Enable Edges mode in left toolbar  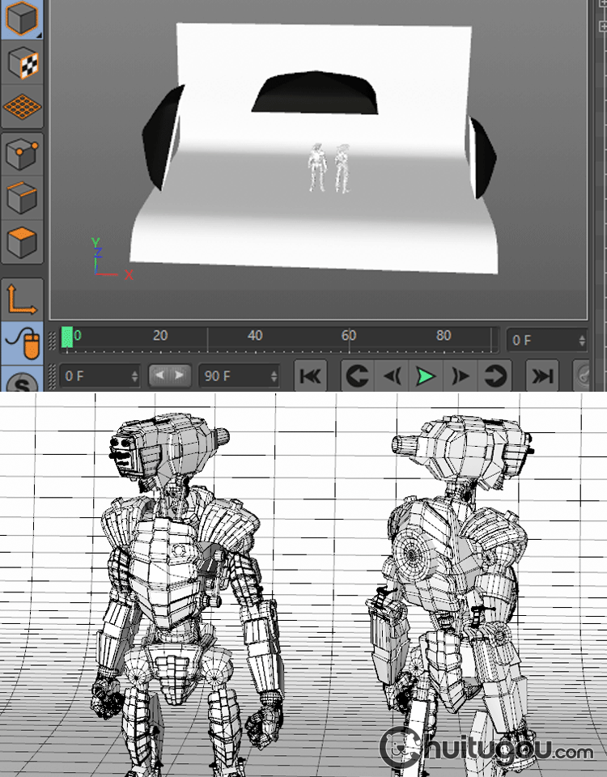[x=22, y=197]
